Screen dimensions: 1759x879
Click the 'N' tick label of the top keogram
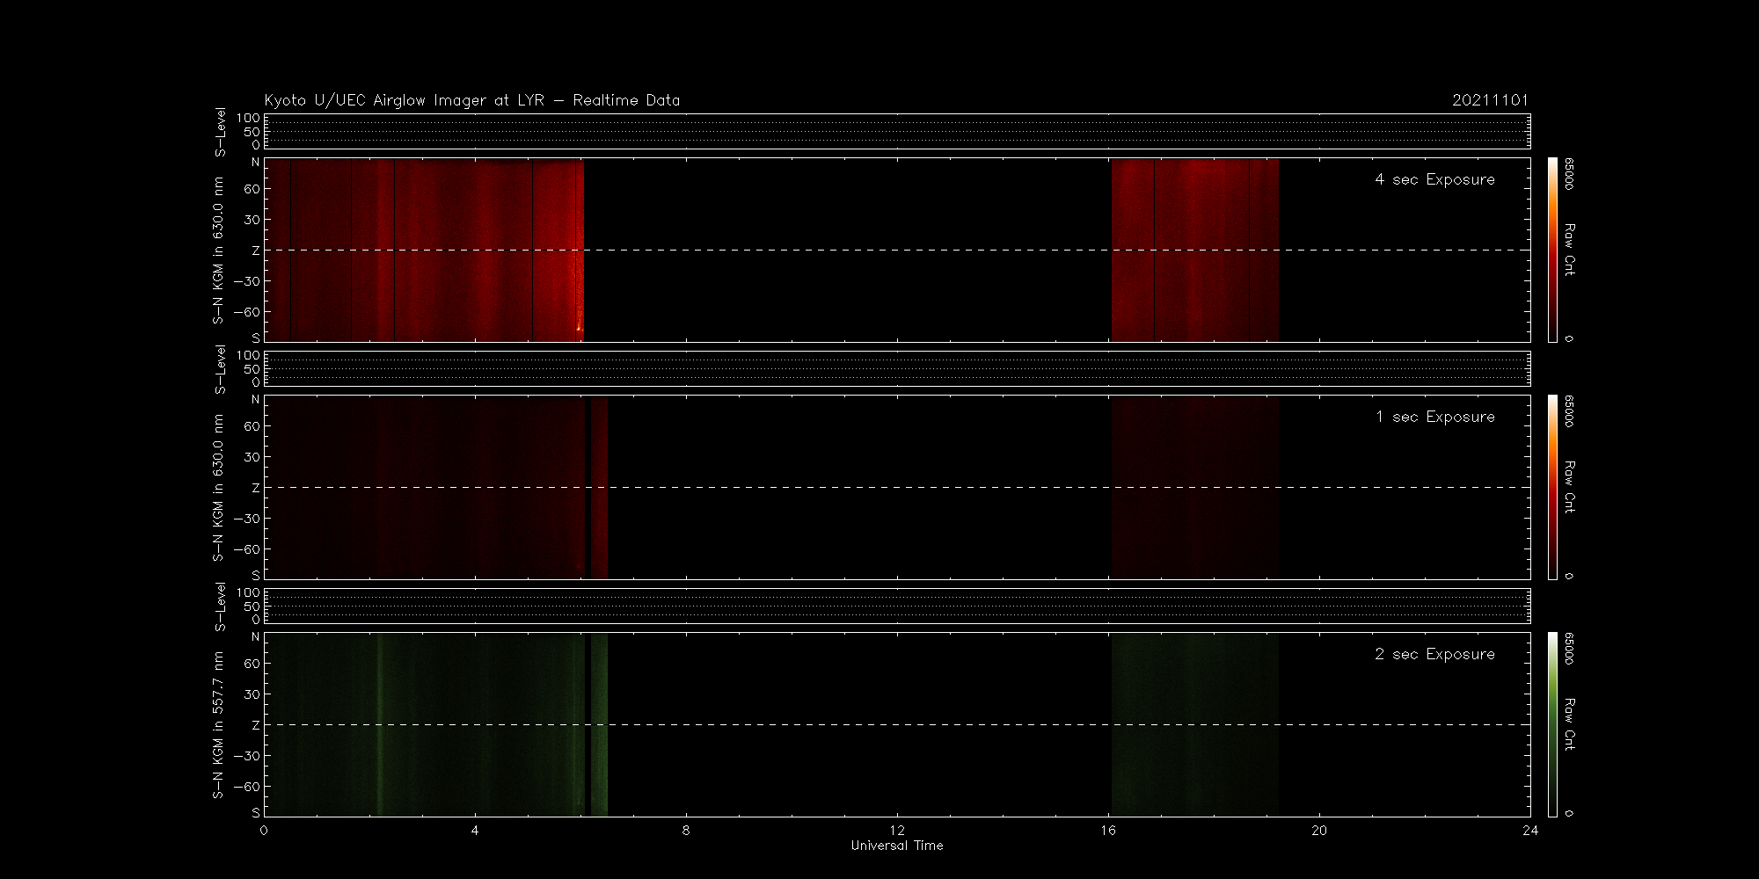(256, 162)
